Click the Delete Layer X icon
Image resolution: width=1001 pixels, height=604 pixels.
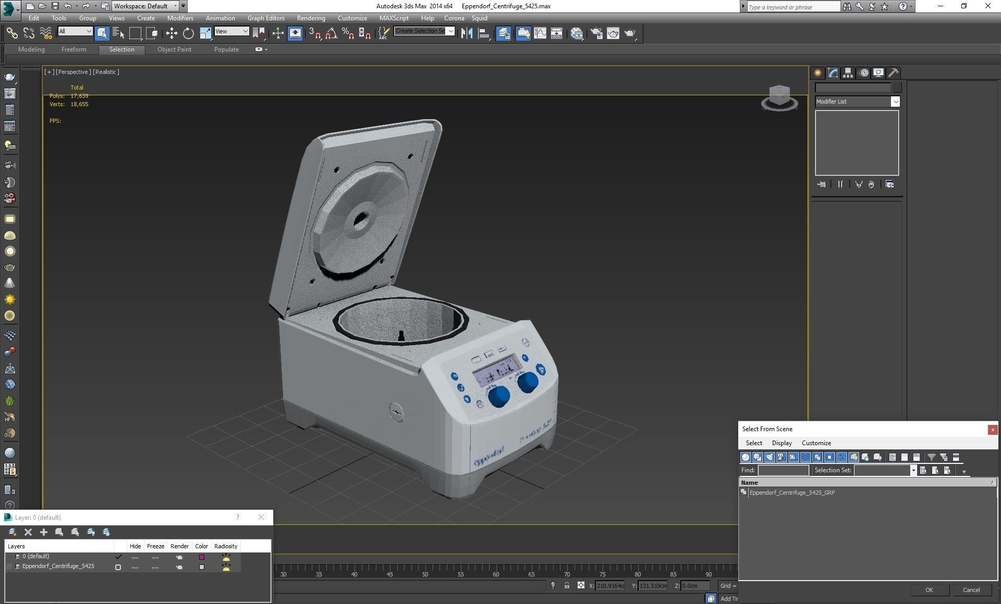[x=28, y=532]
